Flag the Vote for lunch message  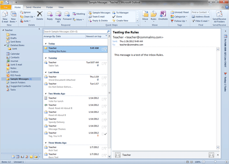tap(105, 99)
